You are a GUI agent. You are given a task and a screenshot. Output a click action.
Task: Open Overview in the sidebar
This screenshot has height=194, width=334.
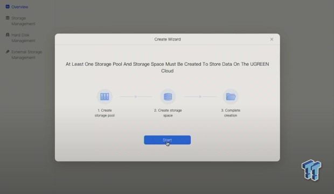point(17,7)
